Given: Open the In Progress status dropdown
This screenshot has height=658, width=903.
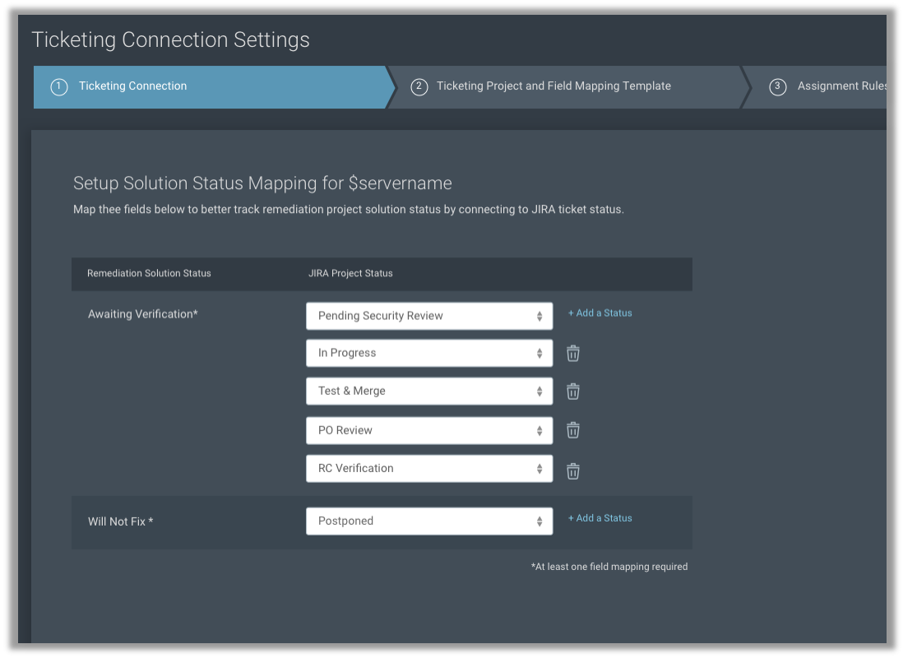Looking at the screenshot, I should [428, 354].
